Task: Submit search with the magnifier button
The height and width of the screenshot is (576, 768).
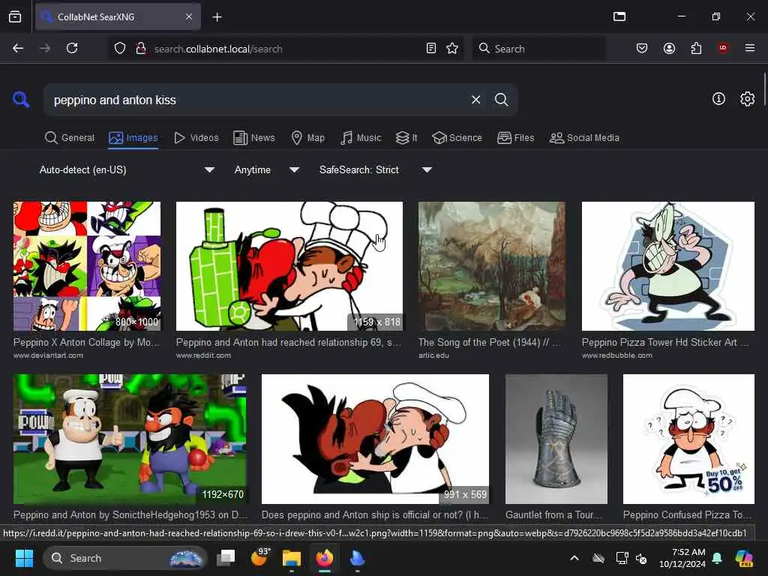Action: (501, 100)
